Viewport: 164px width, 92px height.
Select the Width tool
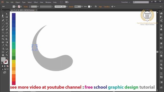3,36
